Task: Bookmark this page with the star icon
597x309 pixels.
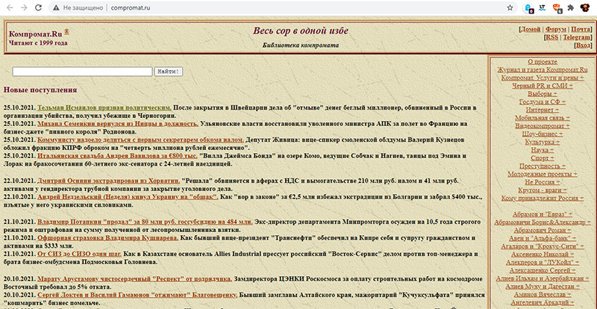Action: pyautogui.click(x=510, y=7)
